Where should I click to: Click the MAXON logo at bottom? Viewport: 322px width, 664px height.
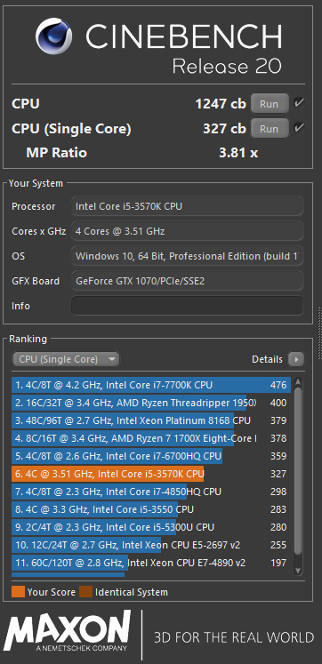[x=68, y=631]
